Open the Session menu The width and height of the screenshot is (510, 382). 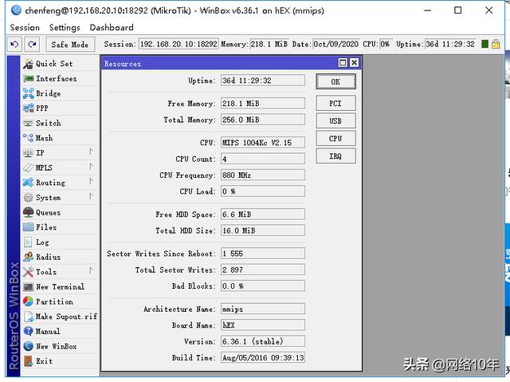click(25, 28)
